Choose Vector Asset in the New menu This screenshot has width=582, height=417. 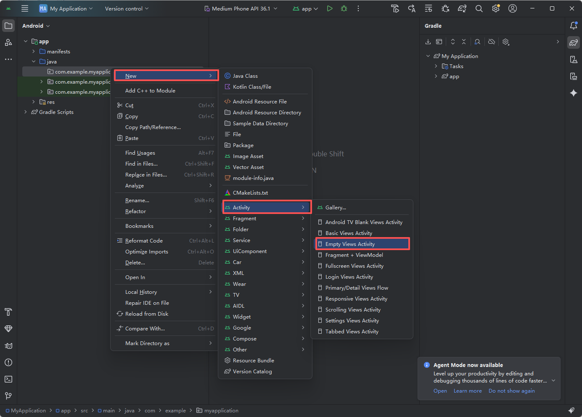click(248, 167)
